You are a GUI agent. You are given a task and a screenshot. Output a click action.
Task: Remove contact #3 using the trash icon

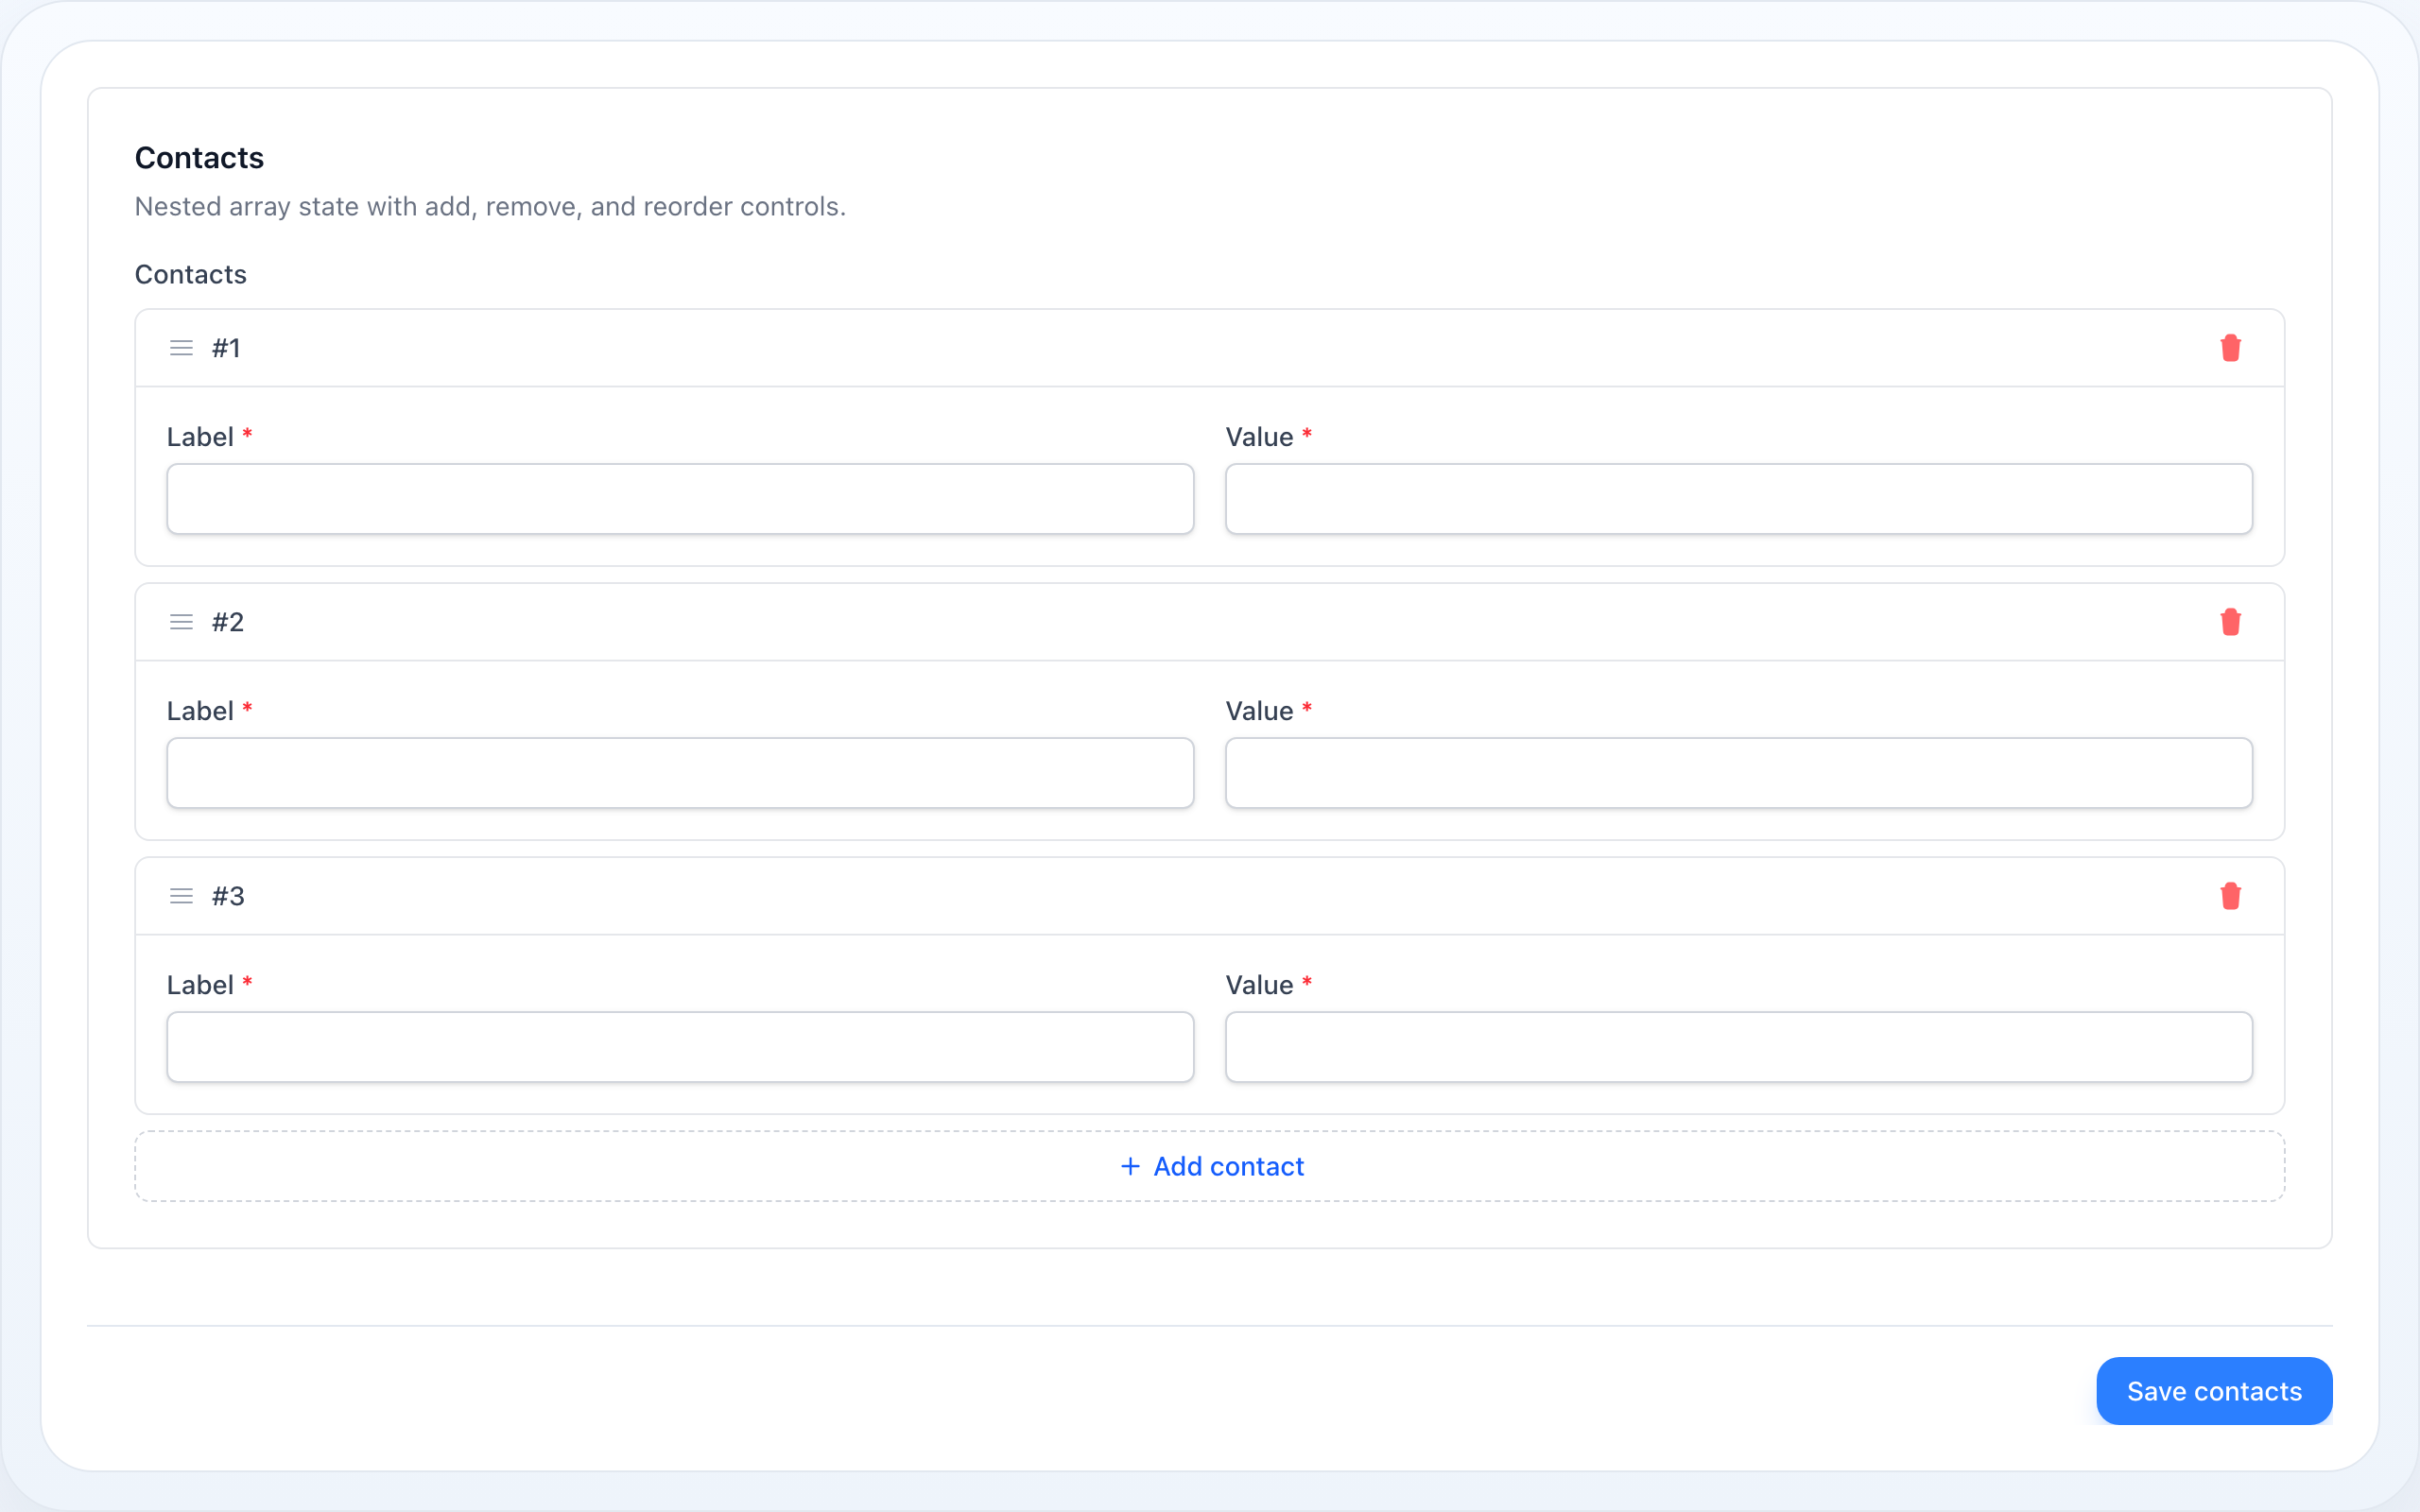(2230, 896)
